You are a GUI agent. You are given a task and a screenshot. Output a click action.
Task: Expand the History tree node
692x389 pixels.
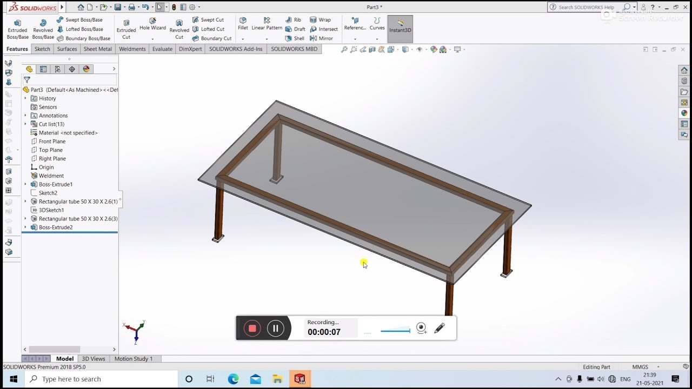click(x=25, y=98)
